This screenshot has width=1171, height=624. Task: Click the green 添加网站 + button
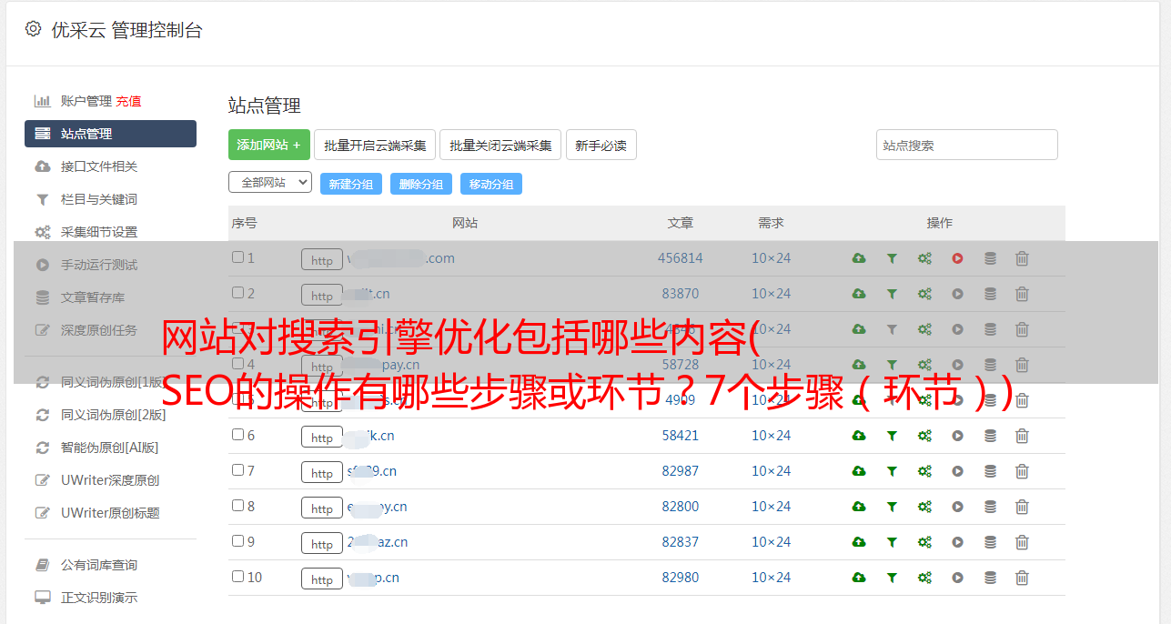point(269,145)
